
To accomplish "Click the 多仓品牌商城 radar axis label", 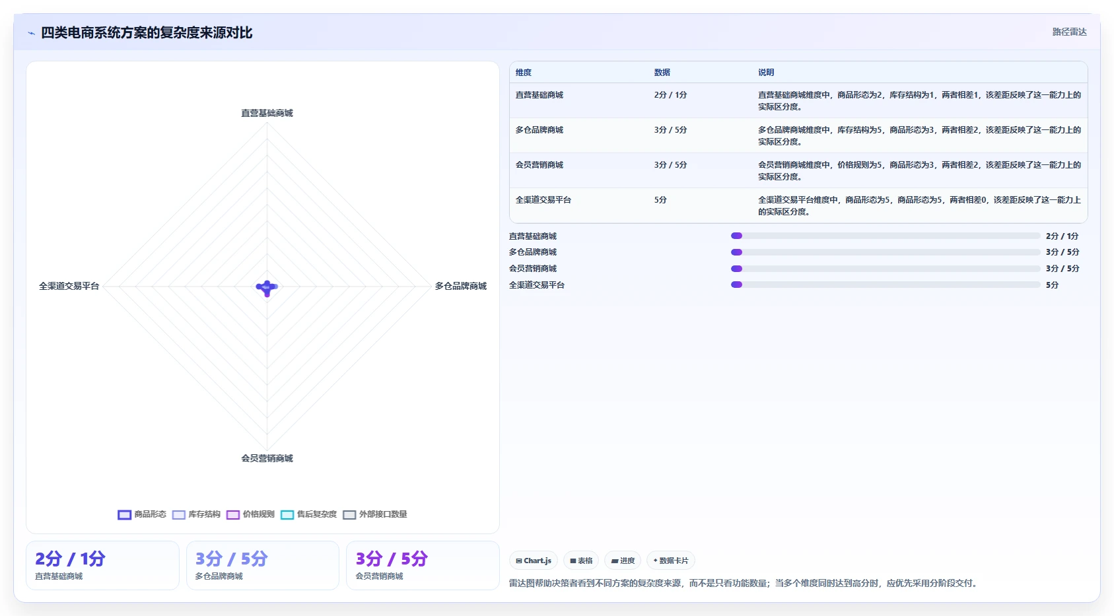I will click(460, 287).
